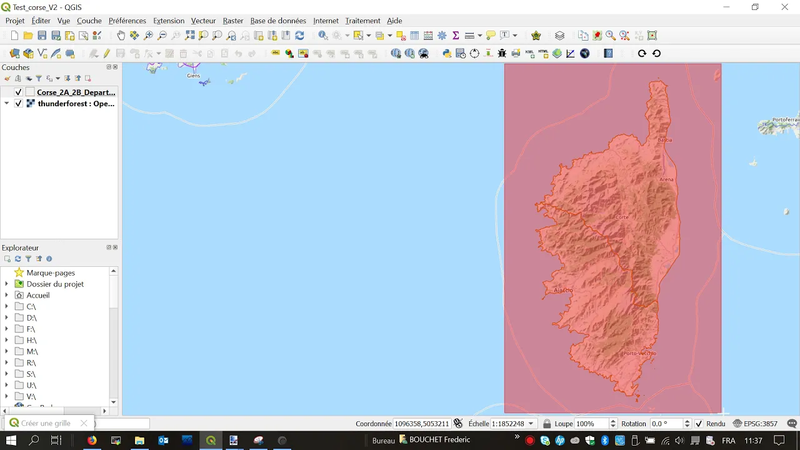Image resolution: width=800 pixels, height=450 pixels.
Task: Click the Zoom Out magnifier tool
Action: click(162, 36)
